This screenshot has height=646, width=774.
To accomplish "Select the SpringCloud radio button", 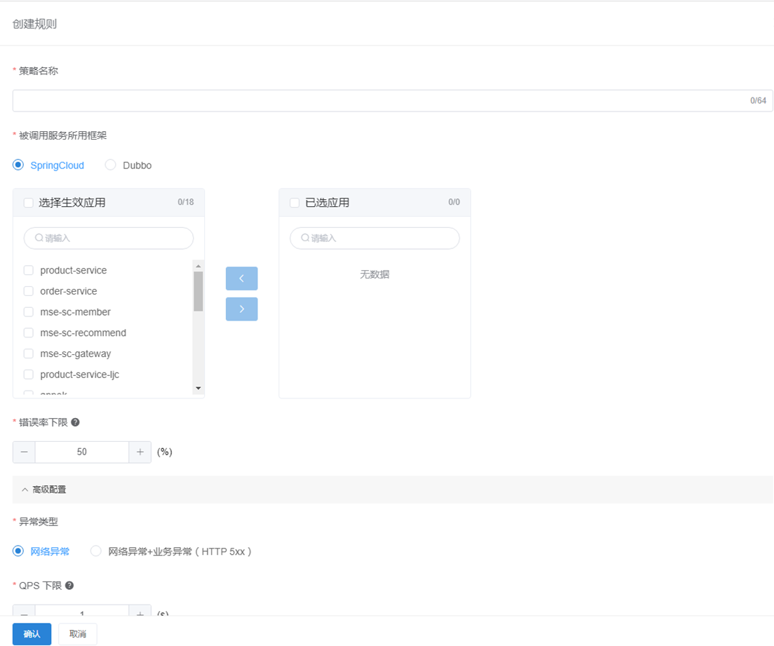I will point(18,165).
